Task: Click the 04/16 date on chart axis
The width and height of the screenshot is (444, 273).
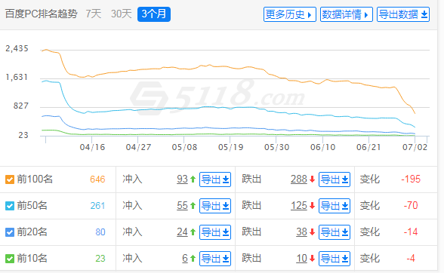Action: [92, 147]
